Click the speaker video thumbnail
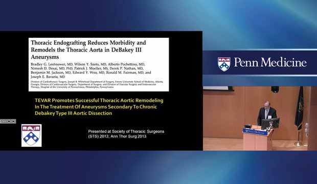This screenshot has width=317, height=184. coord(260,119)
